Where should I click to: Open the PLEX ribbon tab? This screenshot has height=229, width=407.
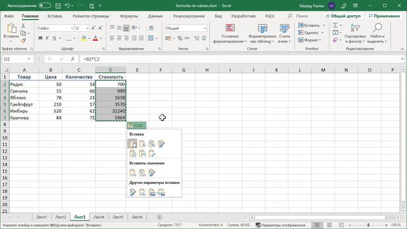point(270,16)
